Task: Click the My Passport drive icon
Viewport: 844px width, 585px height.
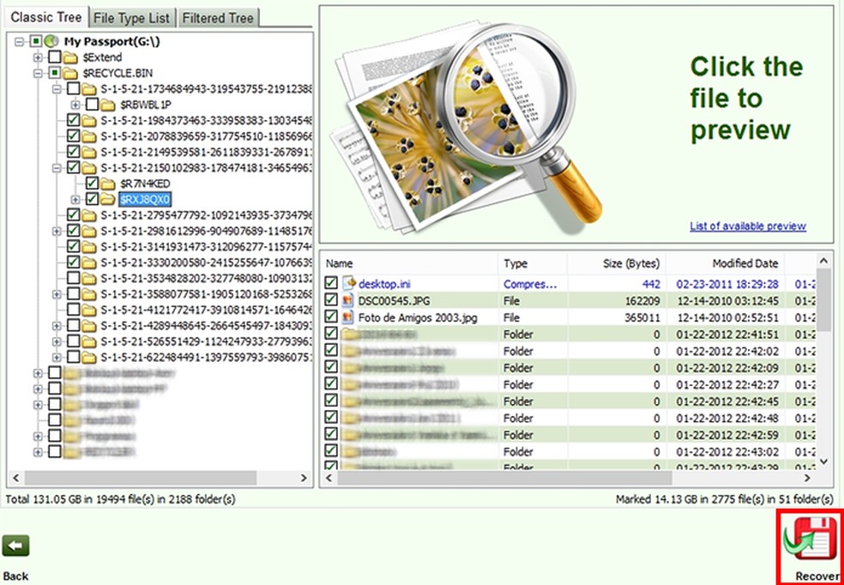Action: [x=51, y=41]
